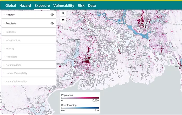Click the PABNA label on the map
This screenshot has width=182, height=115.
tap(112, 17)
